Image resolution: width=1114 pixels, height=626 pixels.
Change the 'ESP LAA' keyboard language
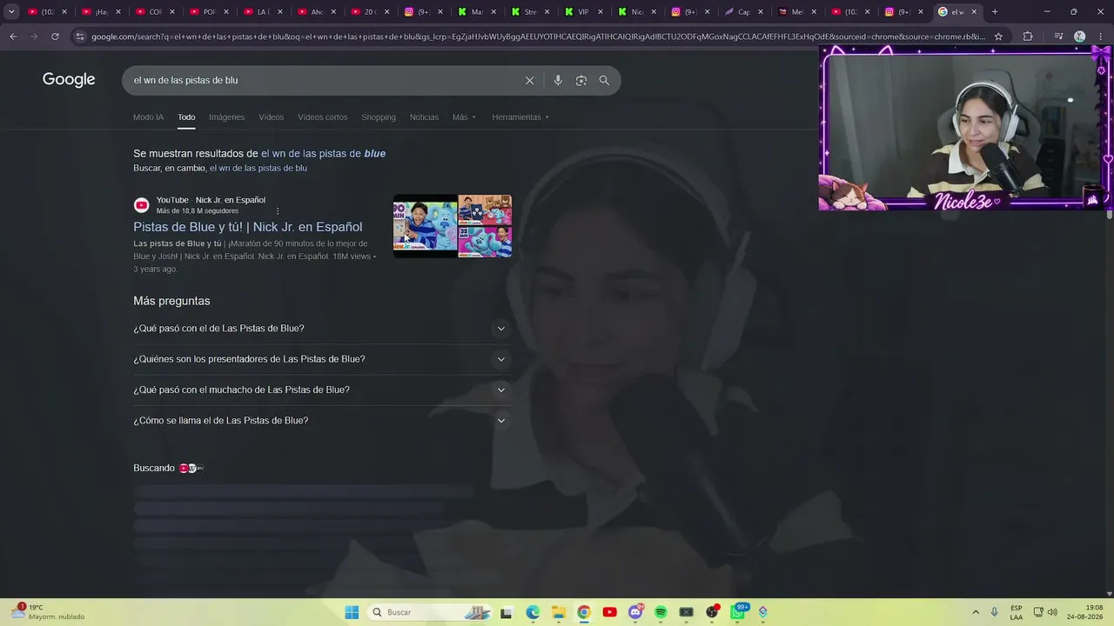1017,612
